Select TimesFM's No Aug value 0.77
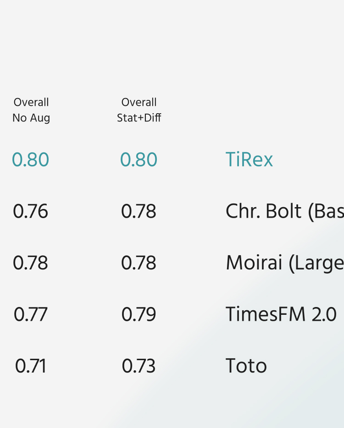344x428 pixels. tap(30, 314)
